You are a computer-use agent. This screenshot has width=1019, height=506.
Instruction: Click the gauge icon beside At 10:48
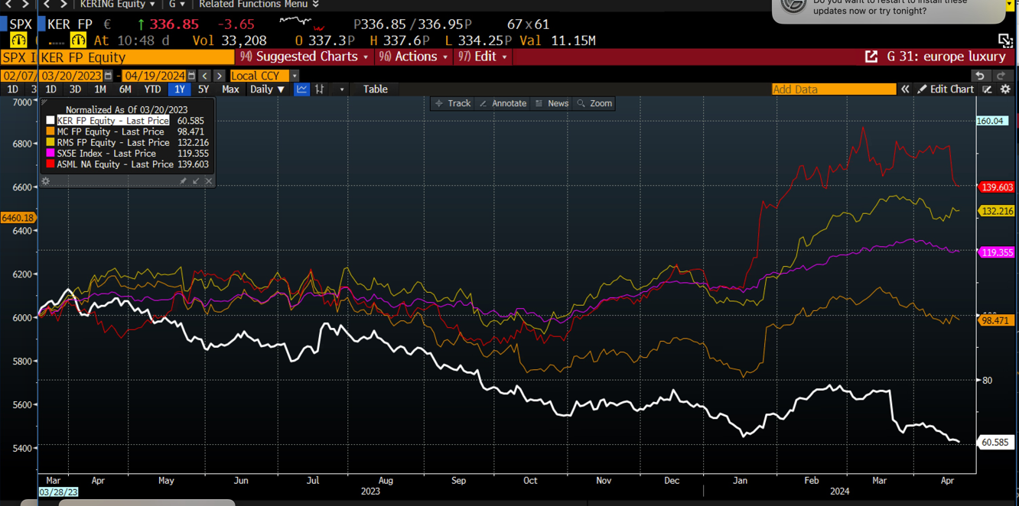78,41
